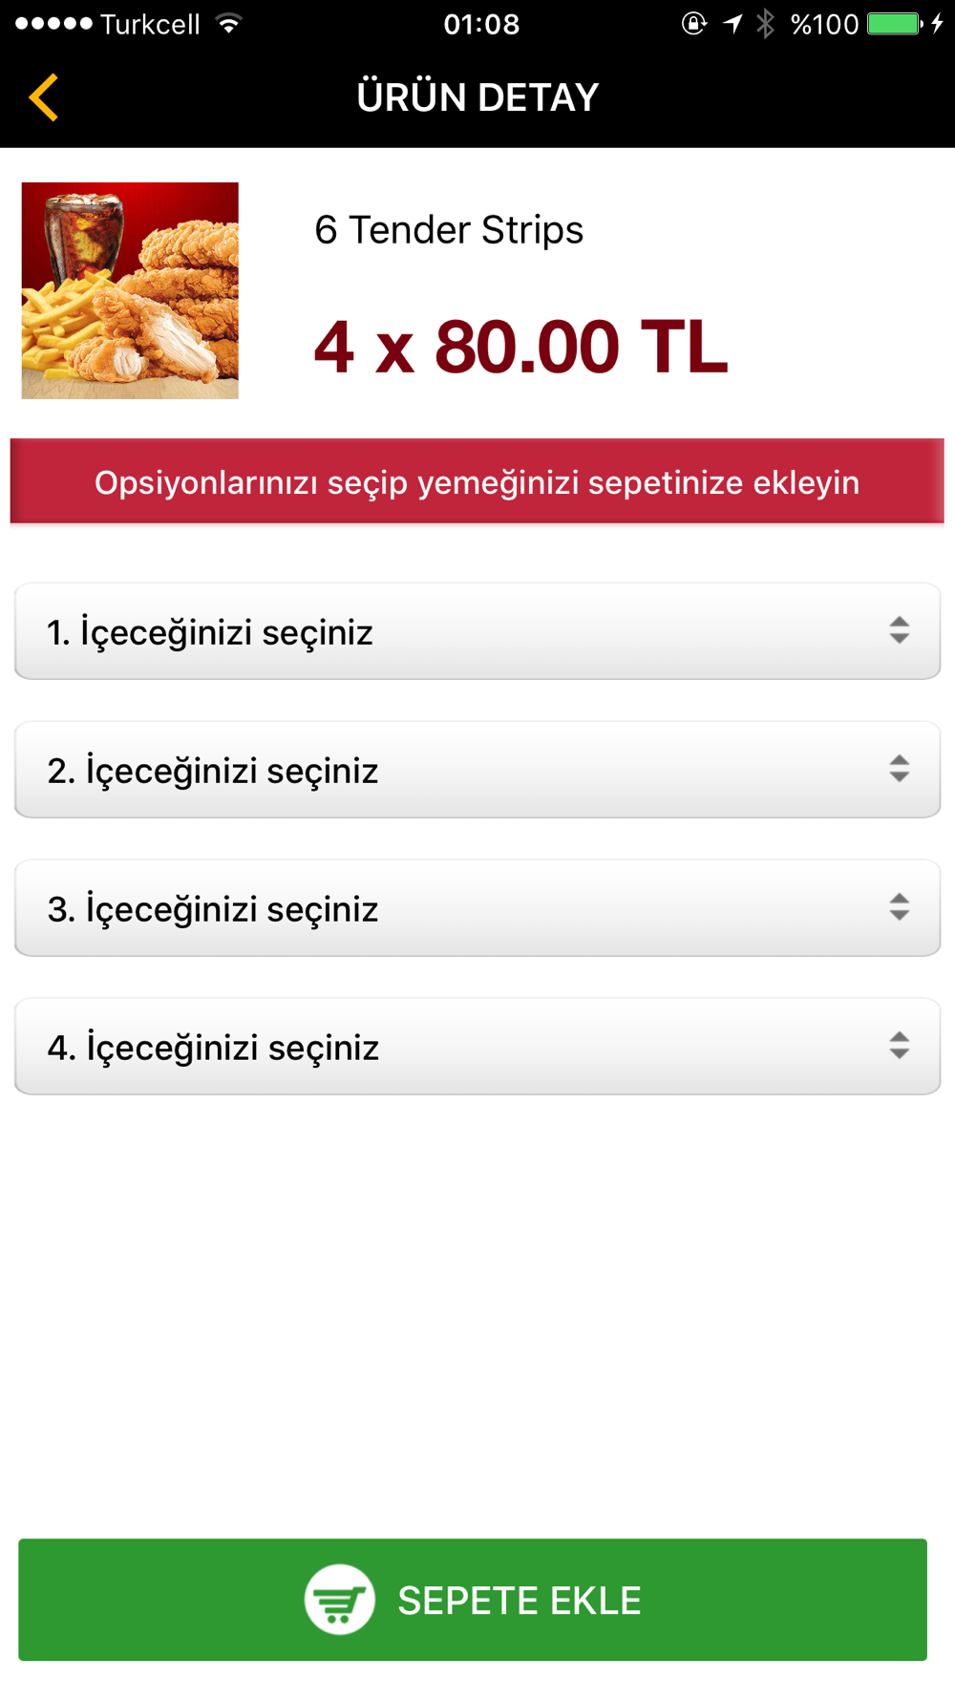Tap the ÜRÜN DETAY header title
This screenshot has width=955, height=1698.
click(477, 97)
